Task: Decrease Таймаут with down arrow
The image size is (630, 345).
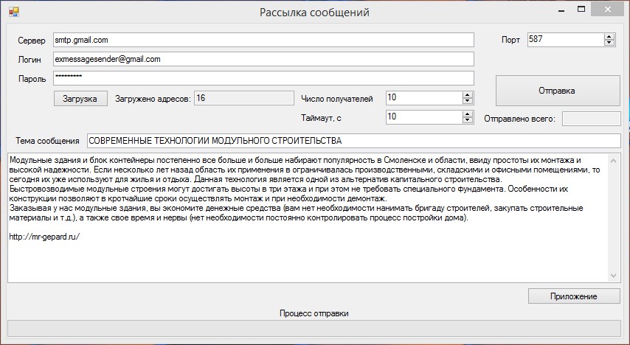Action: point(467,120)
